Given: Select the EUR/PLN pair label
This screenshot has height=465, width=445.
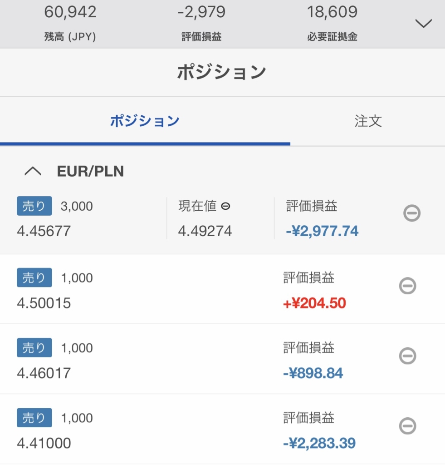Looking at the screenshot, I should (x=90, y=171).
